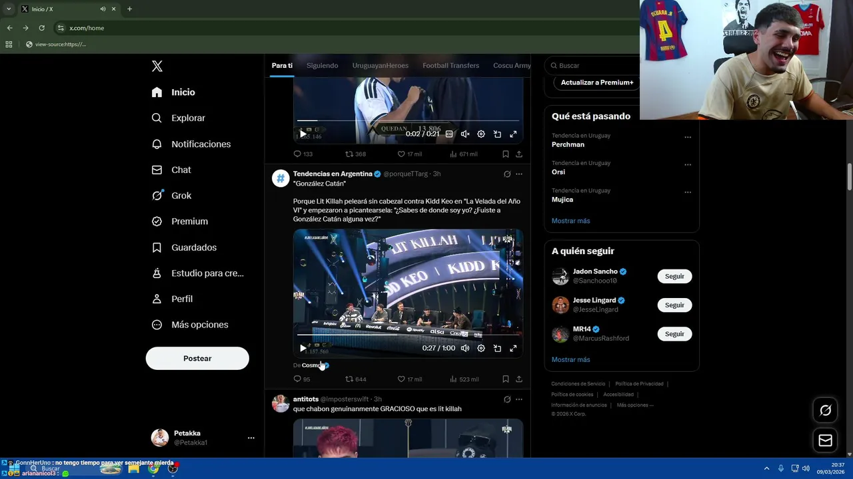This screenshot has width=853, height=479.
Task: Open Guardados bookmarks
Action: point(184,247)
